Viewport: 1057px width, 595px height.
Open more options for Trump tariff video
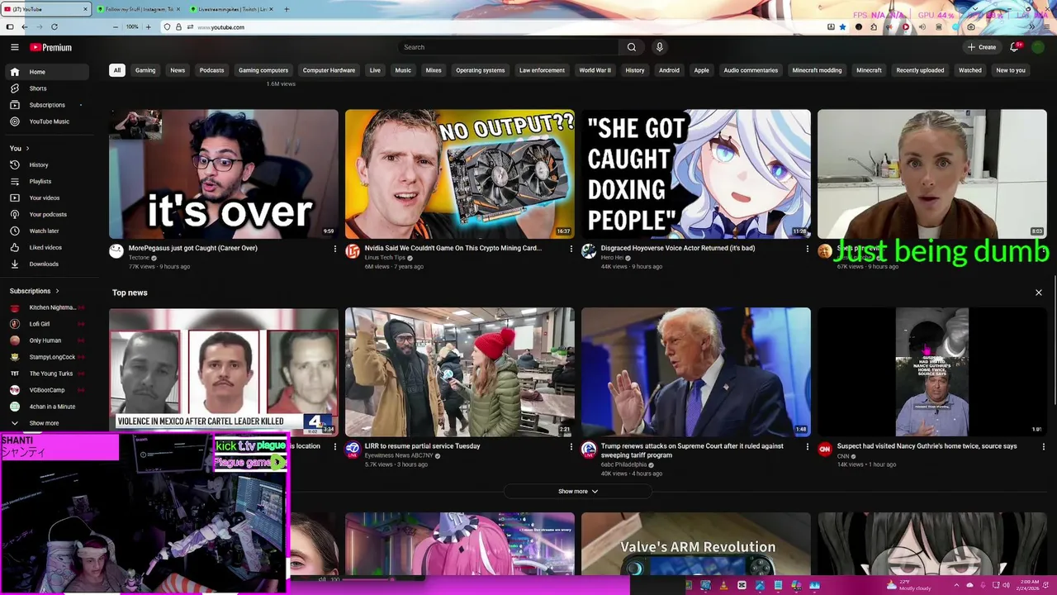pyautogui.click(x=807, y=447)
